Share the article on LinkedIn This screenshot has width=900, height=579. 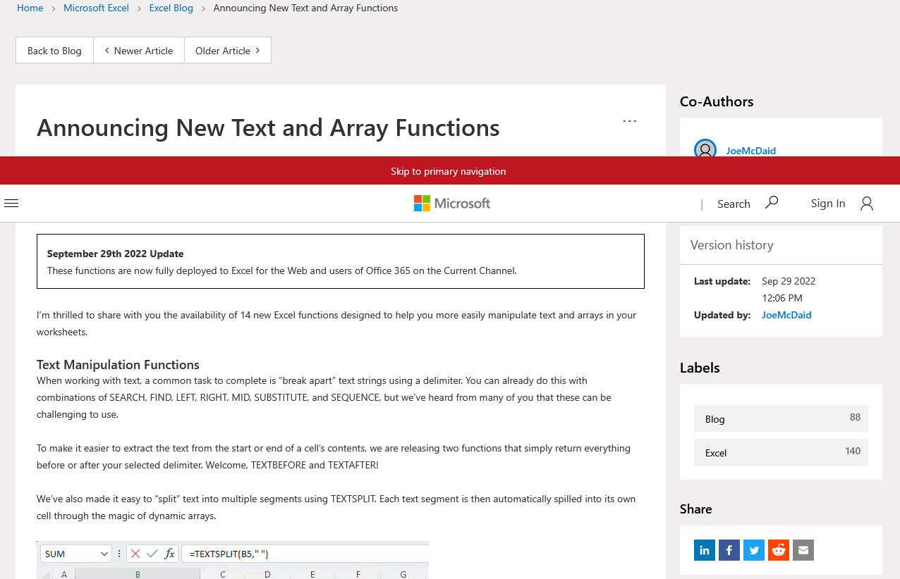point(705,550)
